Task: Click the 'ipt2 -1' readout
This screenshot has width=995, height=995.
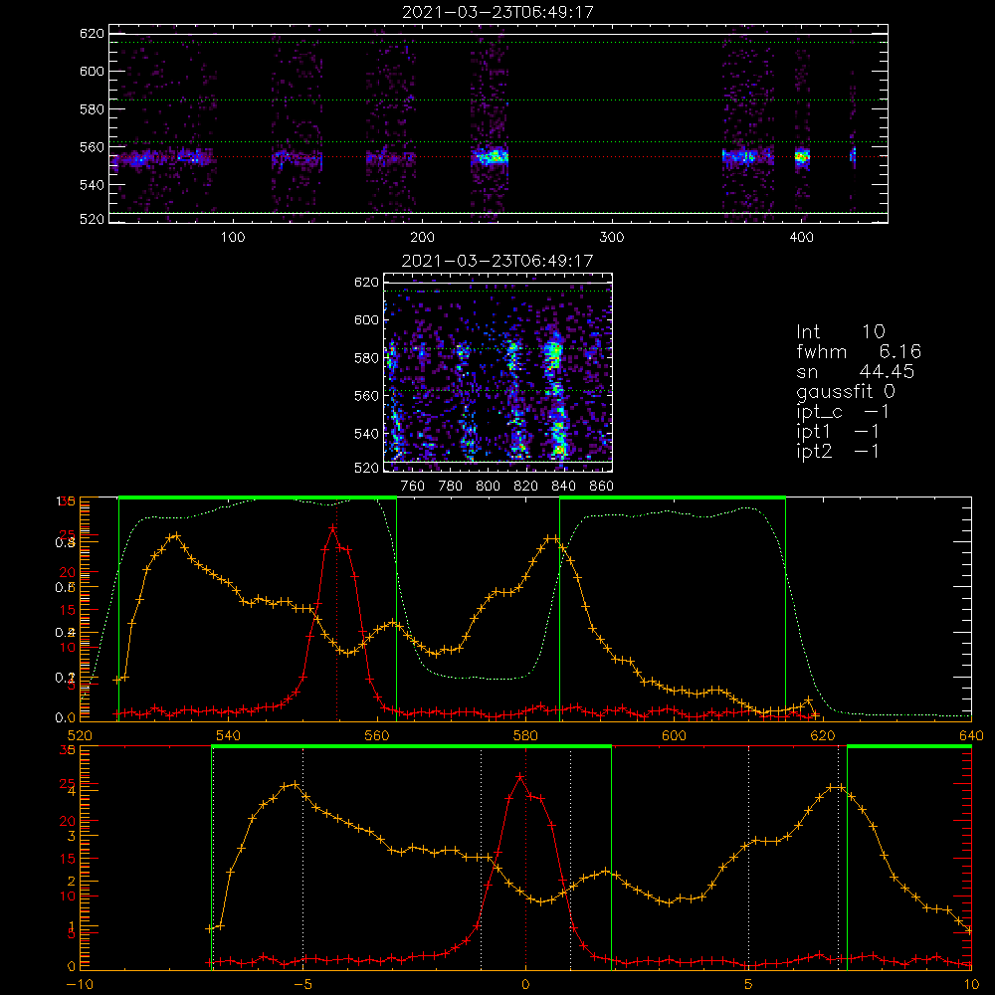Action: point(838,451)
